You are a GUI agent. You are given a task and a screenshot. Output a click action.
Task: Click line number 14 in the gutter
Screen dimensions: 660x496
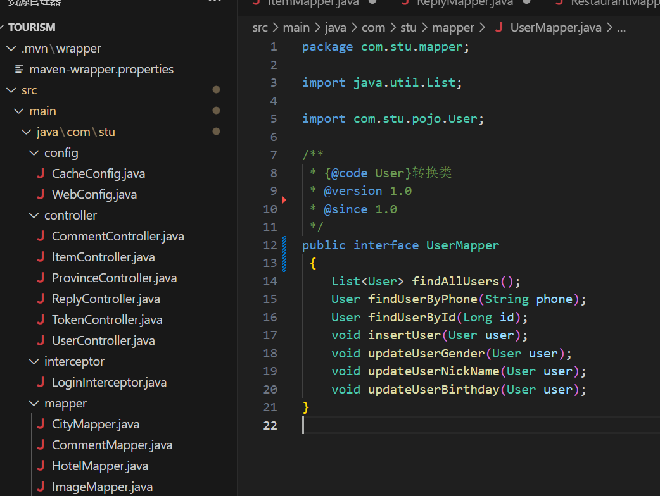[x=270, y=282]
